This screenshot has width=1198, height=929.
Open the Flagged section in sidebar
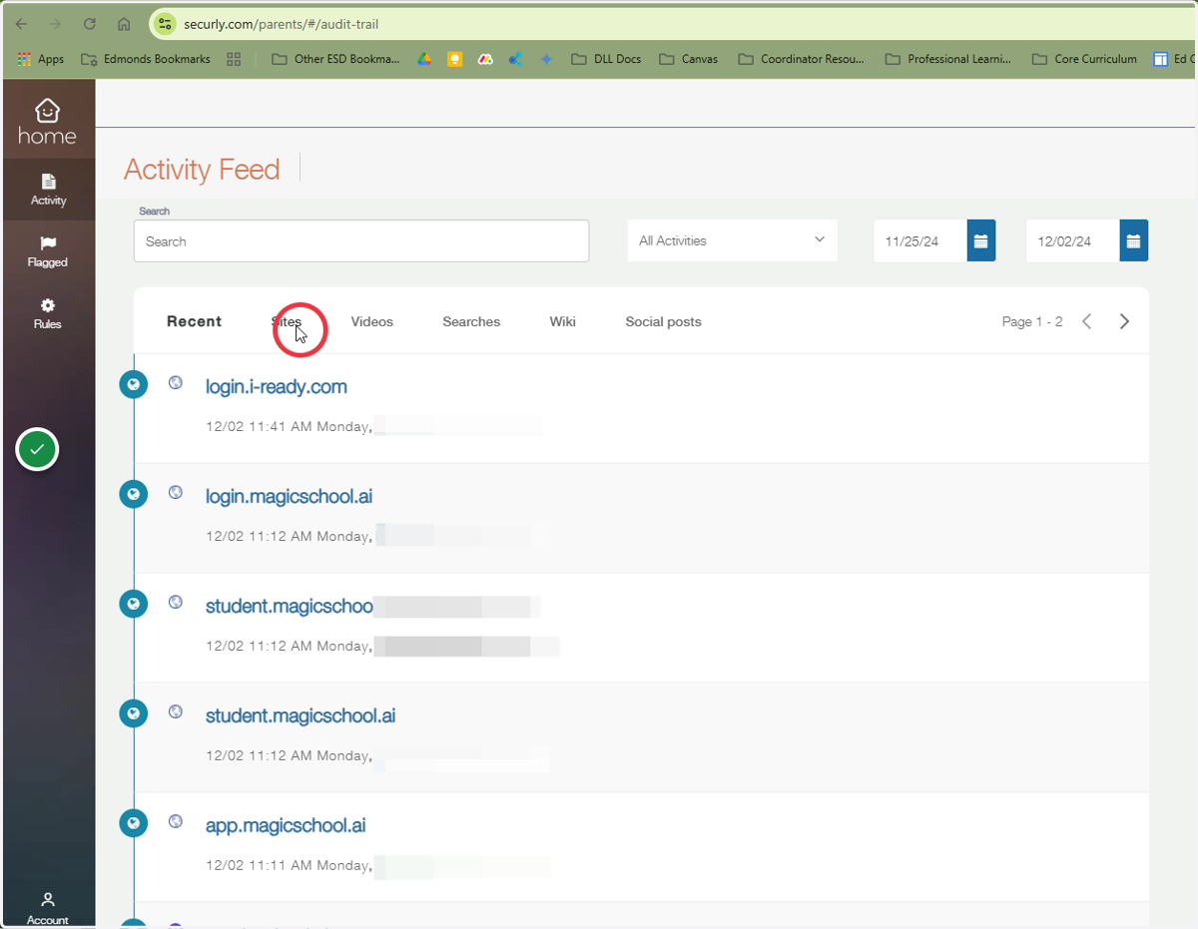pos(48,251)
